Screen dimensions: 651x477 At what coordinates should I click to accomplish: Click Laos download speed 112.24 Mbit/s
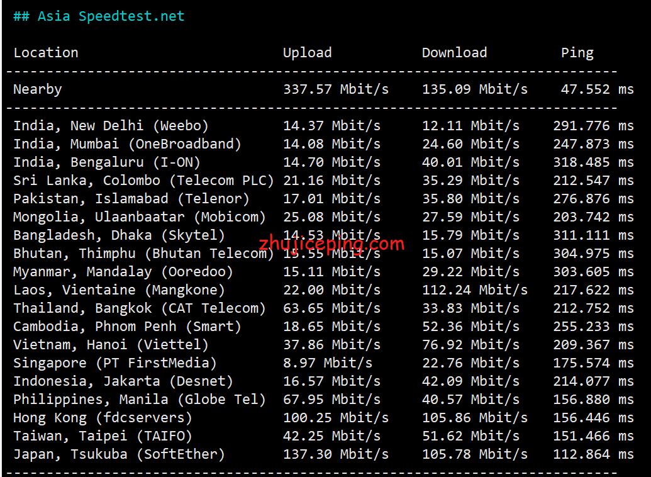pyautogui.click(x=474, y=290)
